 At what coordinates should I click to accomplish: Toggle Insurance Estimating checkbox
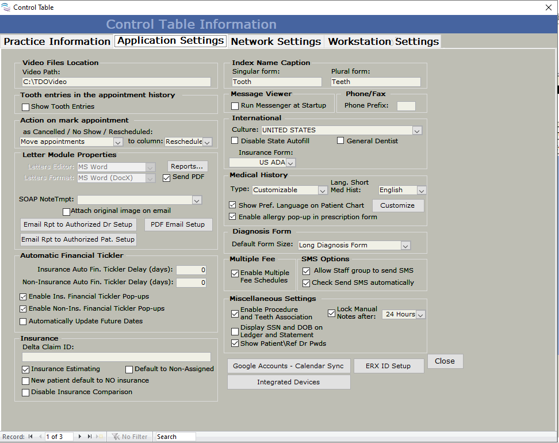(x=25, y=369)
